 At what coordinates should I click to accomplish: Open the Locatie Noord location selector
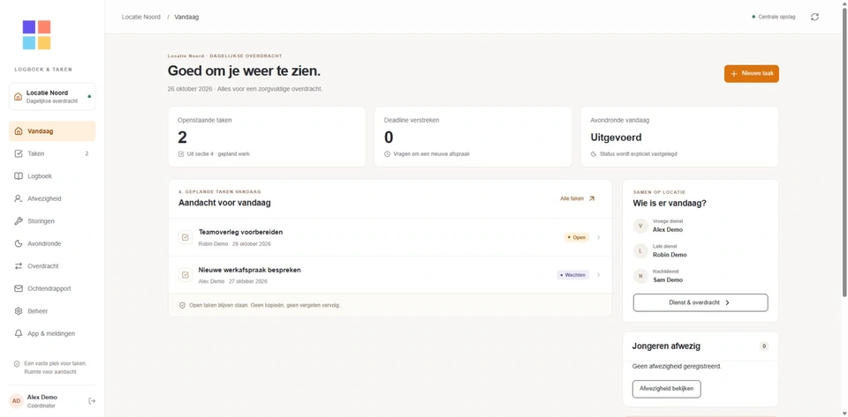pyautogui.click(x=52, y=97)
